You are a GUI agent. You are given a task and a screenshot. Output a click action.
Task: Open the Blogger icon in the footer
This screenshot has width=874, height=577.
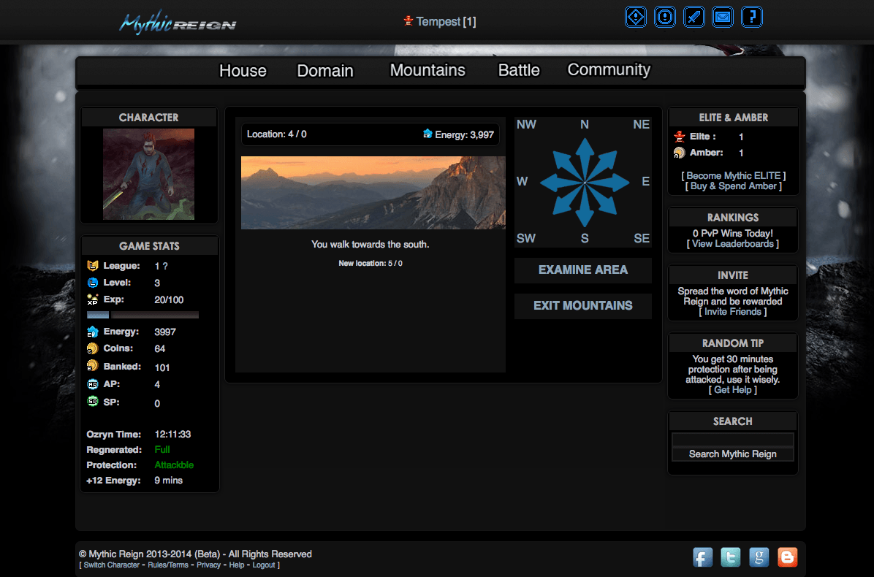(x=787, y=557)
